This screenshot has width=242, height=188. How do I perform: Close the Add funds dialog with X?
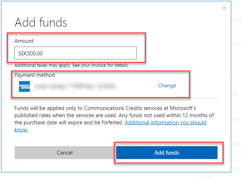[x=224, y=8]
